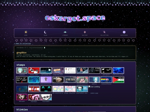Click the 'graphics' heading
The width and height of the screenshot is (150, 112).
pos(21,53)
